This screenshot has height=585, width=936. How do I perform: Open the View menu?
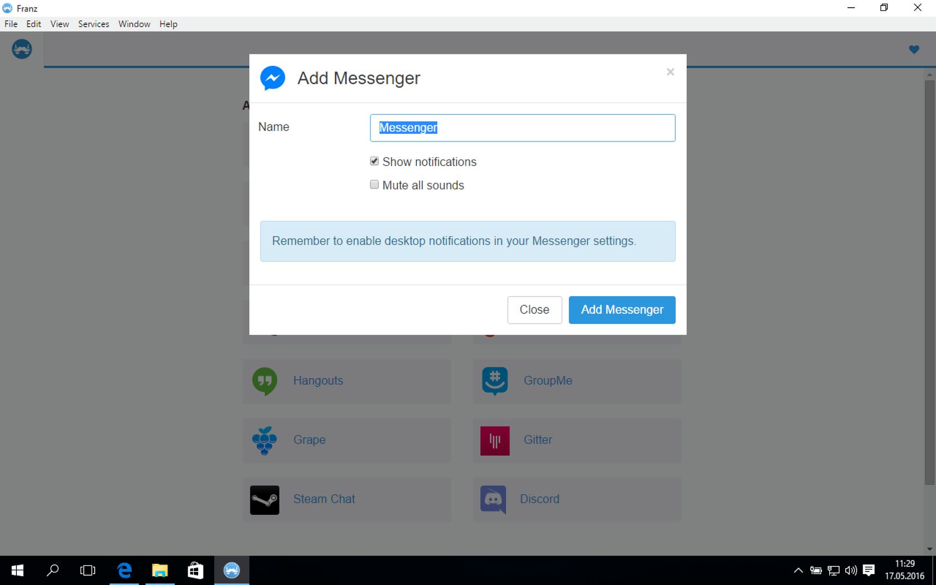59,24
